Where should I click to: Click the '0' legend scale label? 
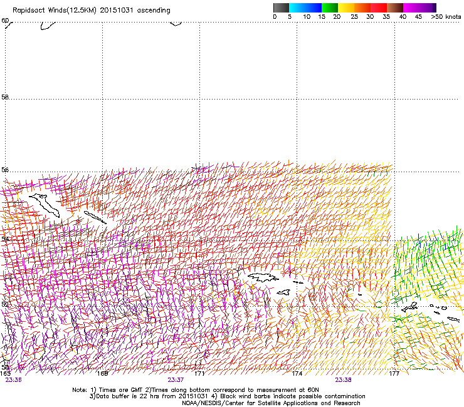[x=275, y=17]
